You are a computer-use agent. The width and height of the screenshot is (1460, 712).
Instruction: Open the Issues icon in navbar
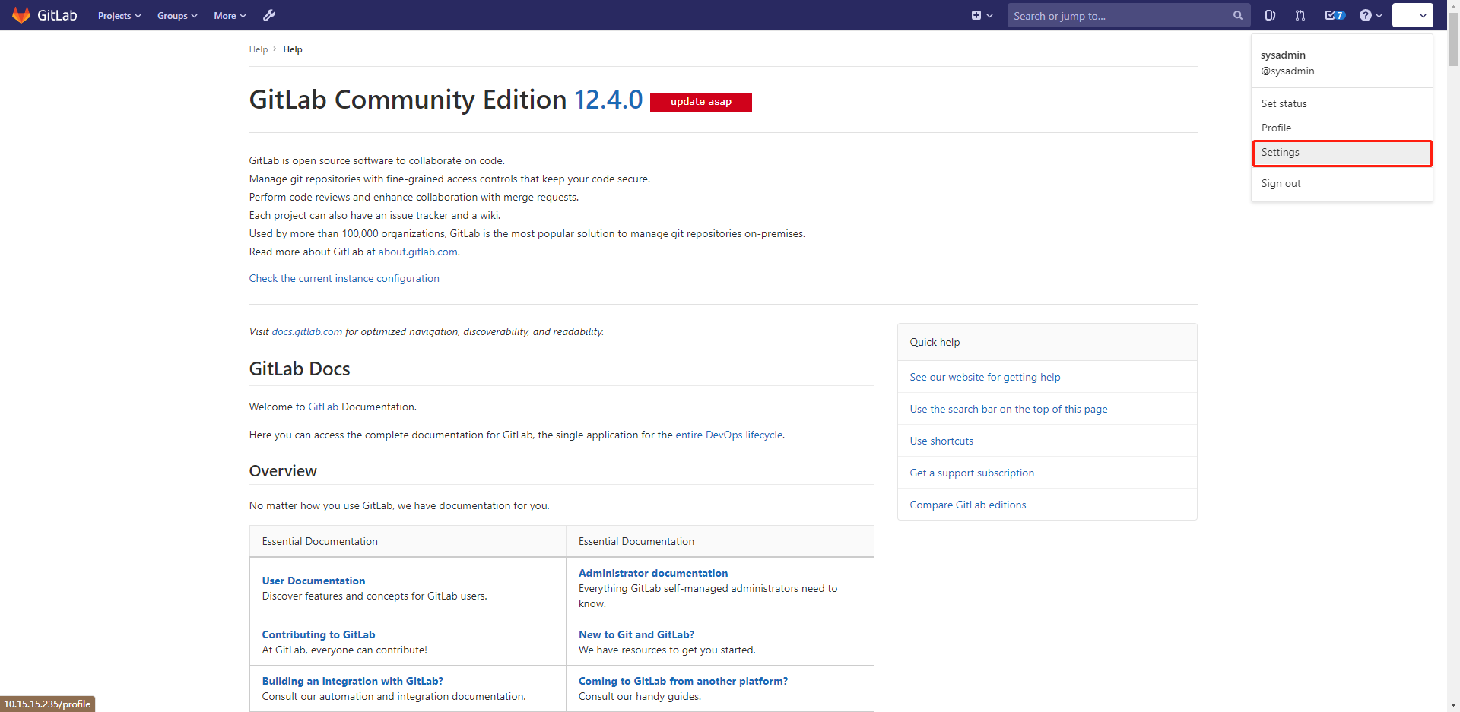pos(1270,15)
